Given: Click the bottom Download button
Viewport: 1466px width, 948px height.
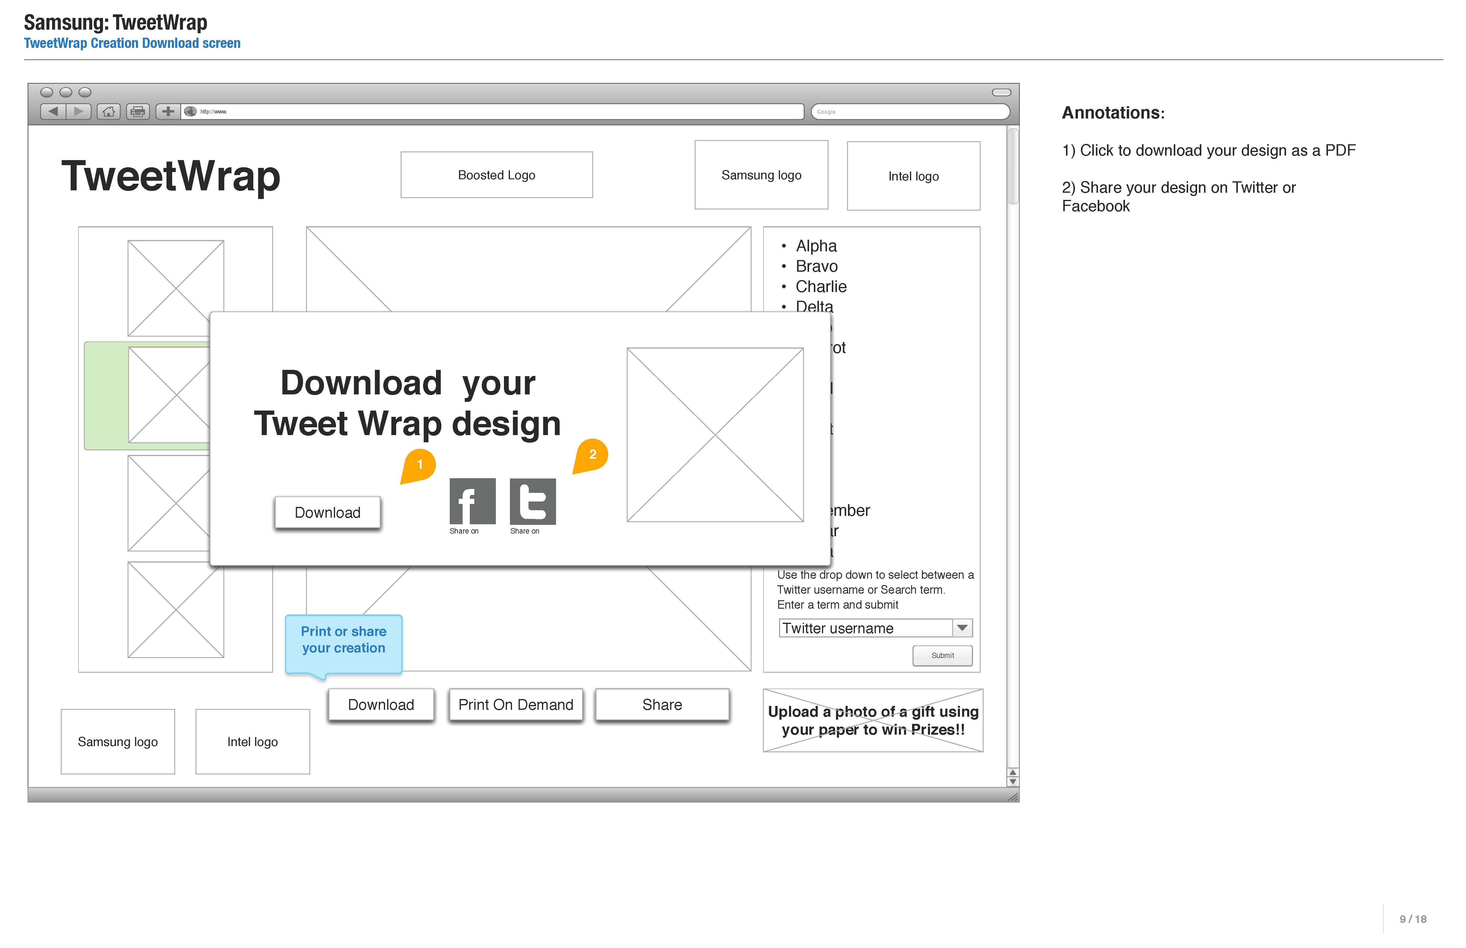Looking at the screenshot, I should (x=381, y=705).
